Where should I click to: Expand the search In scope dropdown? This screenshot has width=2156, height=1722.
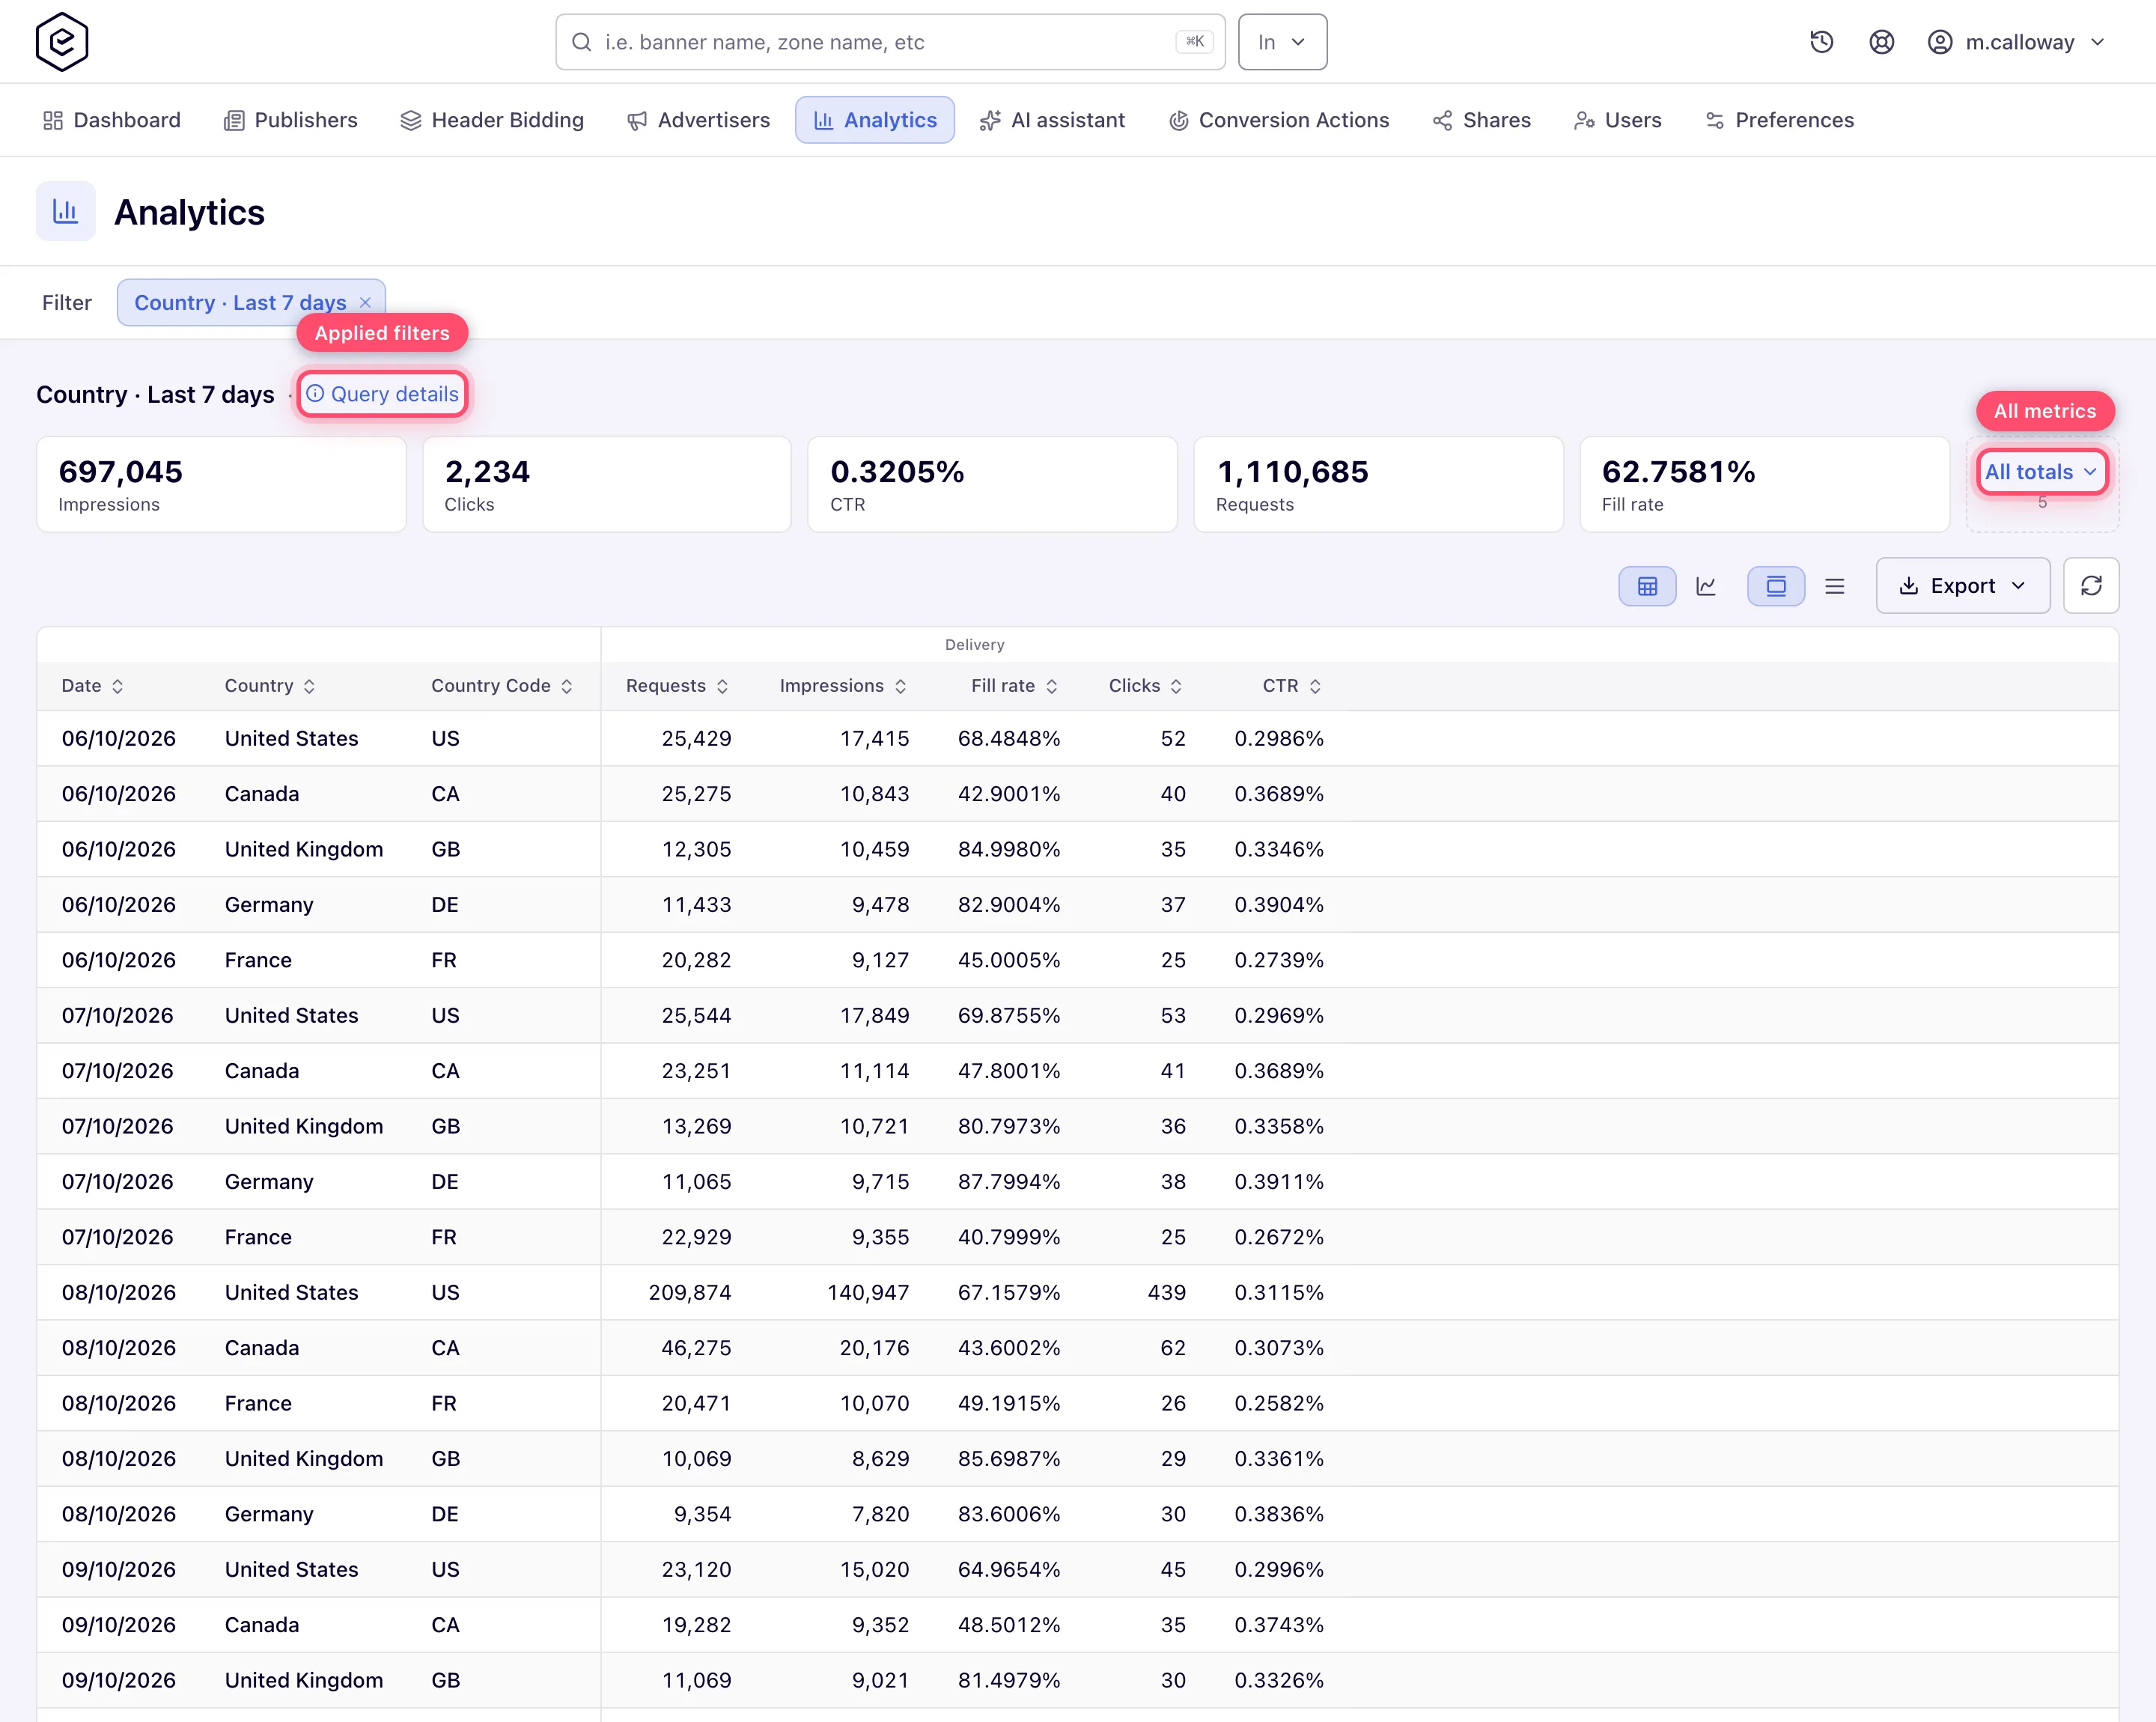pos(1282,42)
